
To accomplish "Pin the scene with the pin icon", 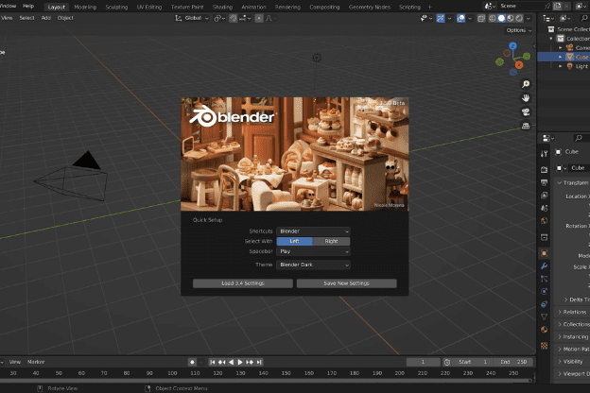I will pos(547,6).
